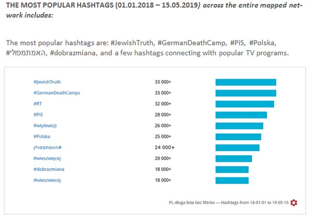The width and height of the screenshot is (315, 222).
Task: Select the #PiS hashtag
Action: [x=38, y=114]
